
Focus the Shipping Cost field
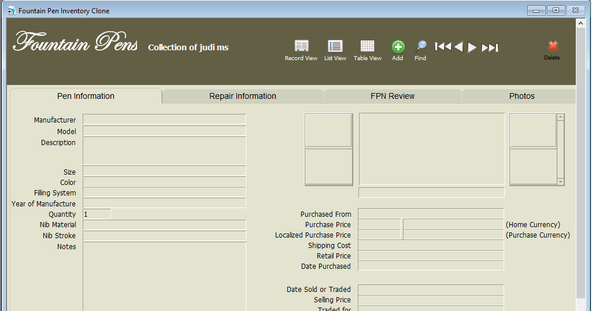pyautogui.click(x=431, y=245)
